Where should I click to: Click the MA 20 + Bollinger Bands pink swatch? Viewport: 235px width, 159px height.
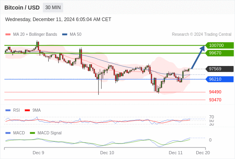pos(8,35)
